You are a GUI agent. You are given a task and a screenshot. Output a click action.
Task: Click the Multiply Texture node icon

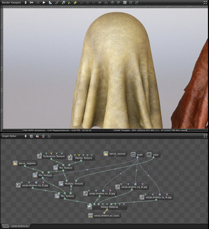click(61, 184)
